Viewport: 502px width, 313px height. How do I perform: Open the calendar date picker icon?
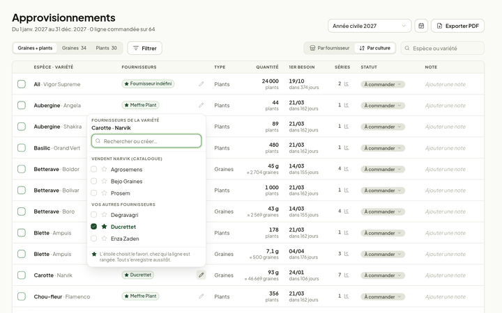pyautogui.click(x=421, y=26)
